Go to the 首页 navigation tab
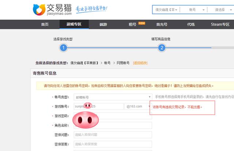Viewport: 234px width, 151px height. (45, 24)
